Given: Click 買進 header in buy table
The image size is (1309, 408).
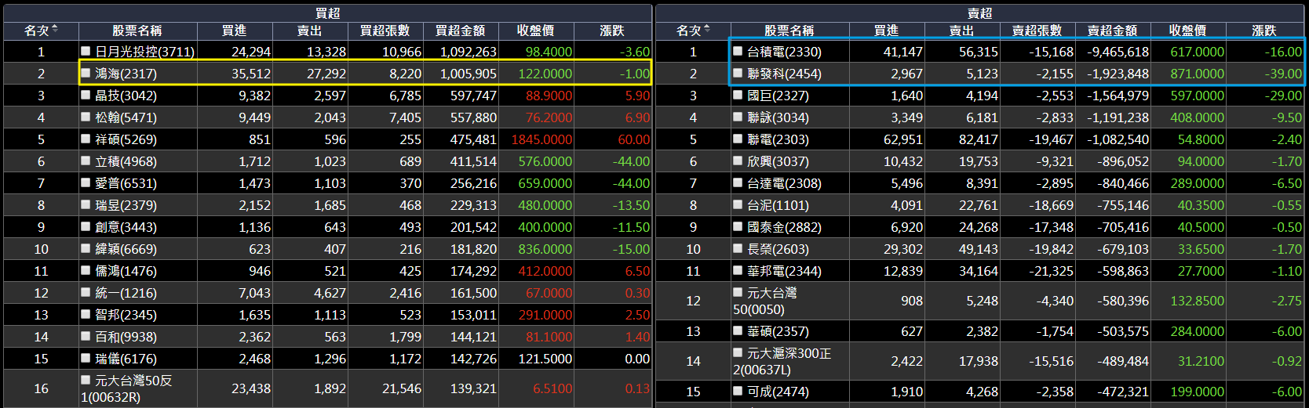Looking at the screenshot, I should 234,31.
